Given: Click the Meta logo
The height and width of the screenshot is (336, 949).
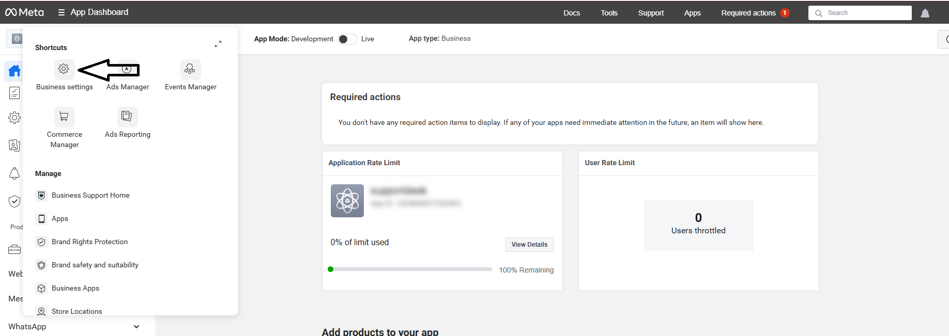Looking at the screenshot, I should pyautogui.click(x=24, y=12).
